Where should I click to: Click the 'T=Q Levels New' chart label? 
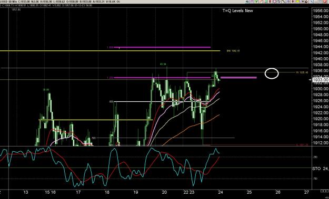pyautogui.click(x=237, y=11)
